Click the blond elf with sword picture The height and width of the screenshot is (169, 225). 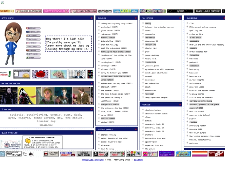click(x=45, y=96)
